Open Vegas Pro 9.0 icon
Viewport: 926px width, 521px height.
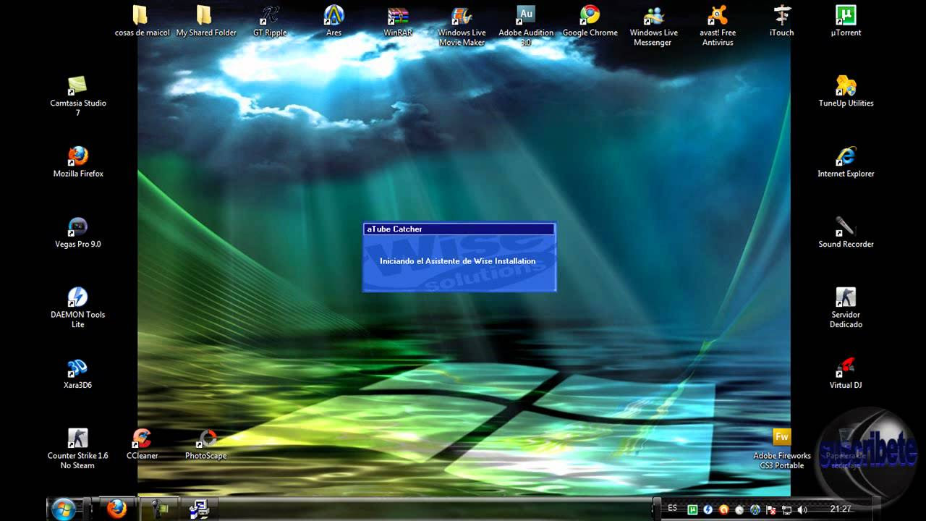pos(78,232)
